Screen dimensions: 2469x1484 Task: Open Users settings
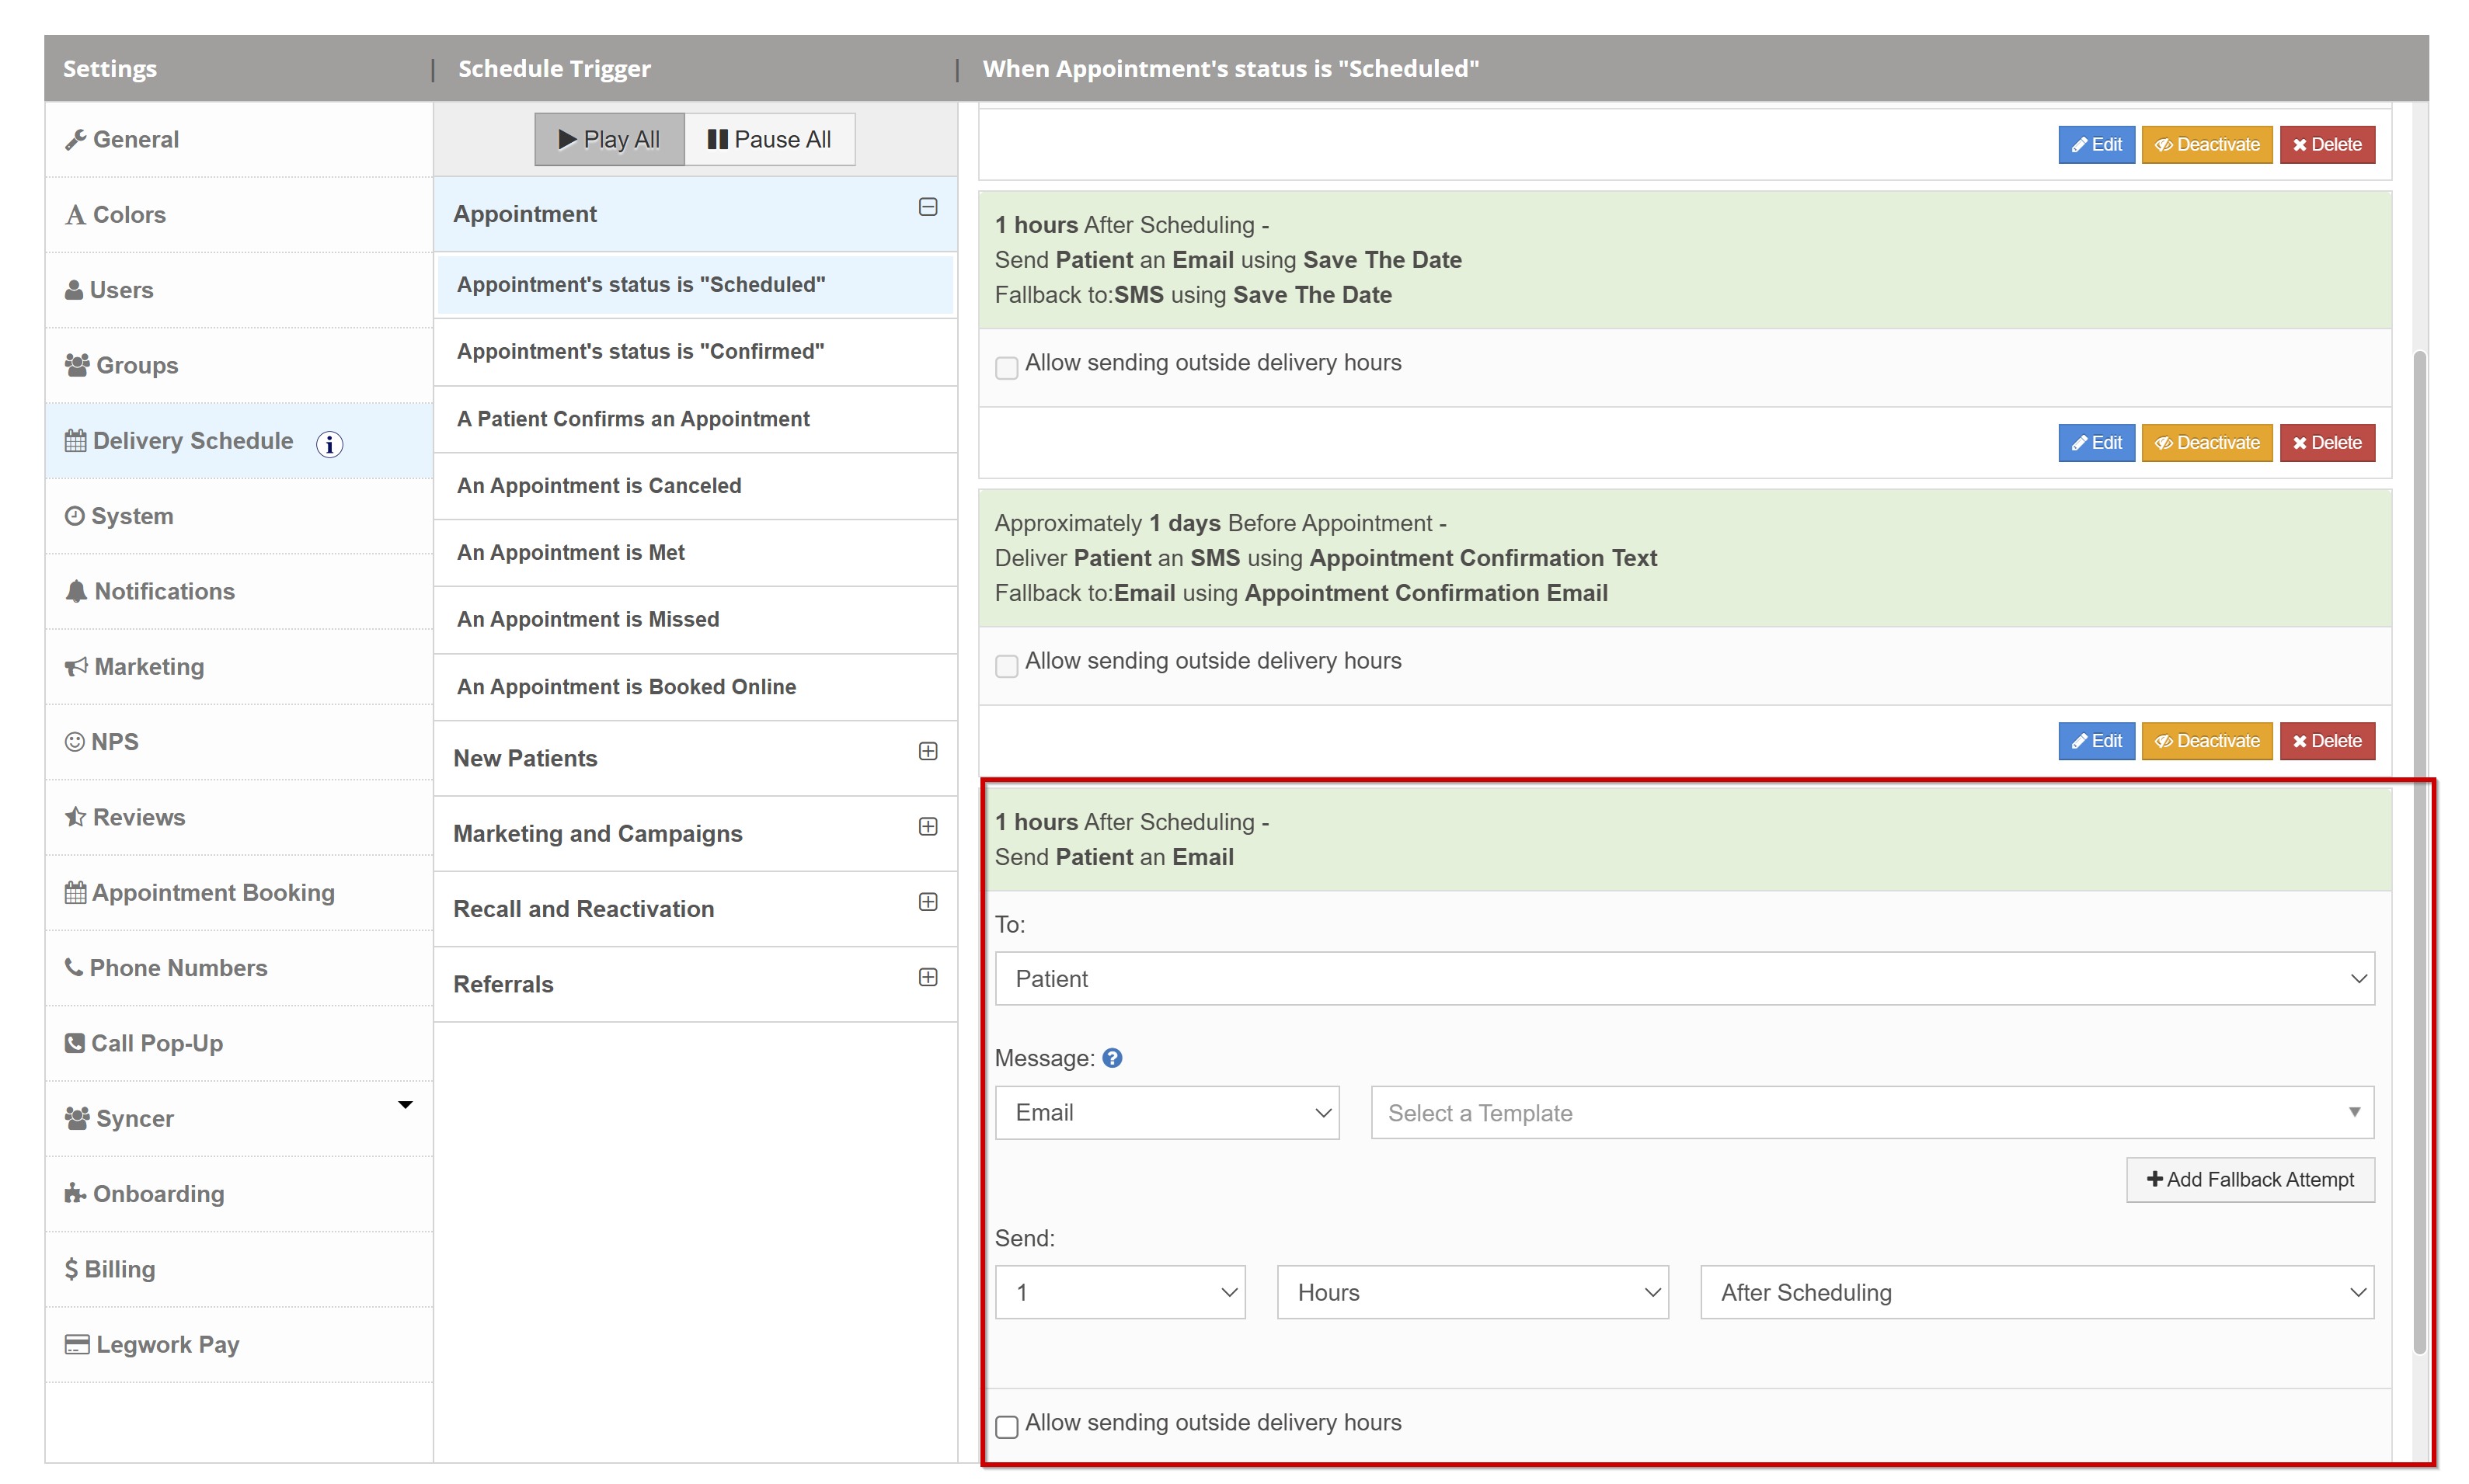point(238,290)
